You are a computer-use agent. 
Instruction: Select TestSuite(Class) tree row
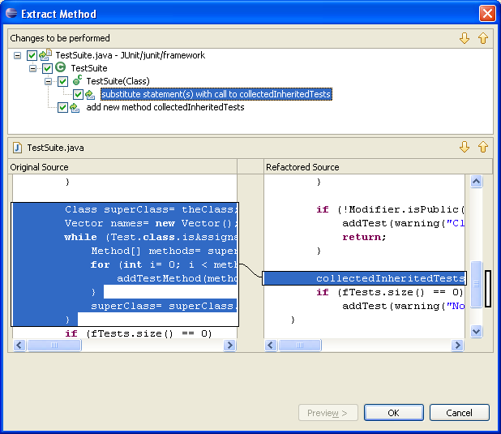[x=118, y=81]
